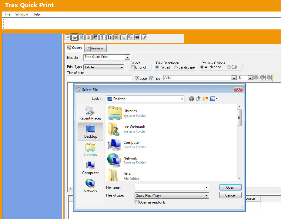The width and height of the screenshot is (281, 219).
Task: Select Computer in the places bar
Action: point(90,168)
